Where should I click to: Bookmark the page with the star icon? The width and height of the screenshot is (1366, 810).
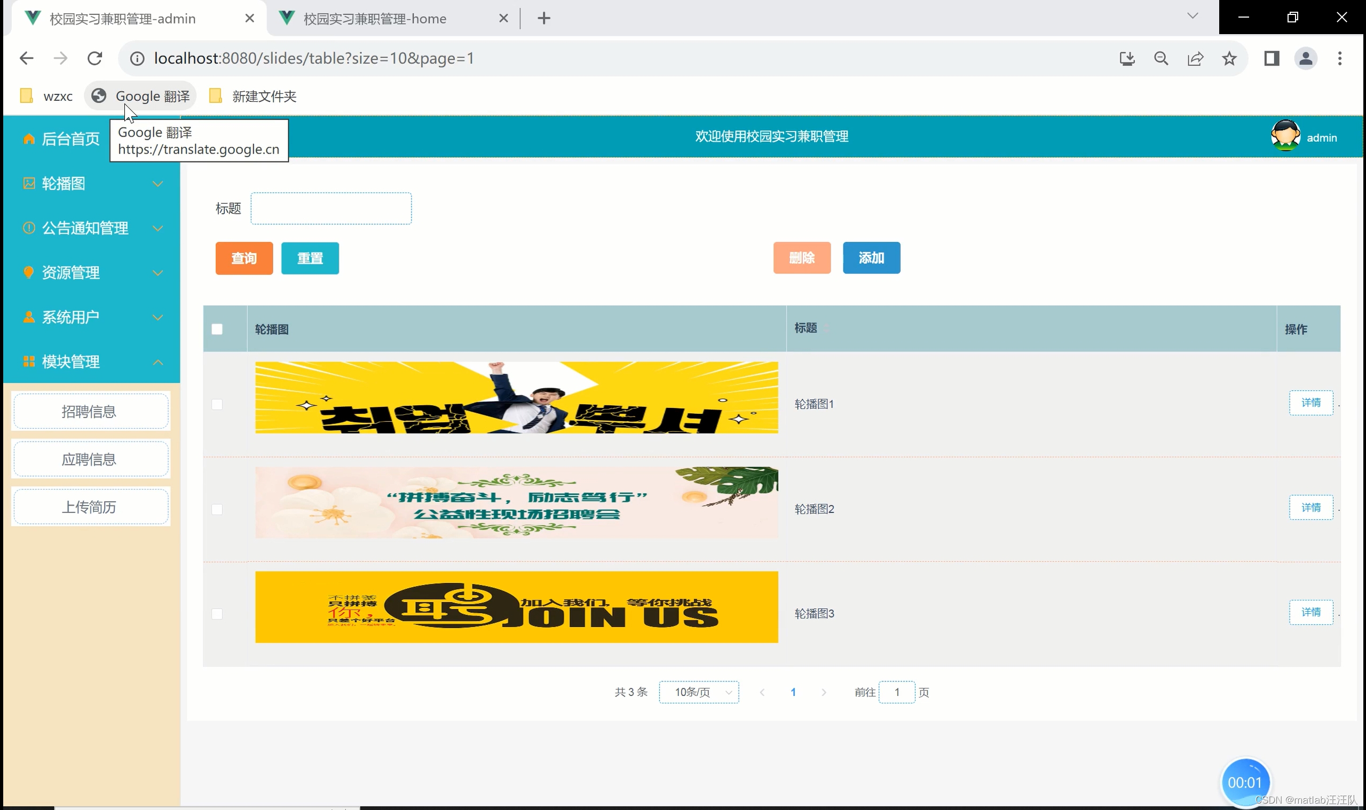1229,59
